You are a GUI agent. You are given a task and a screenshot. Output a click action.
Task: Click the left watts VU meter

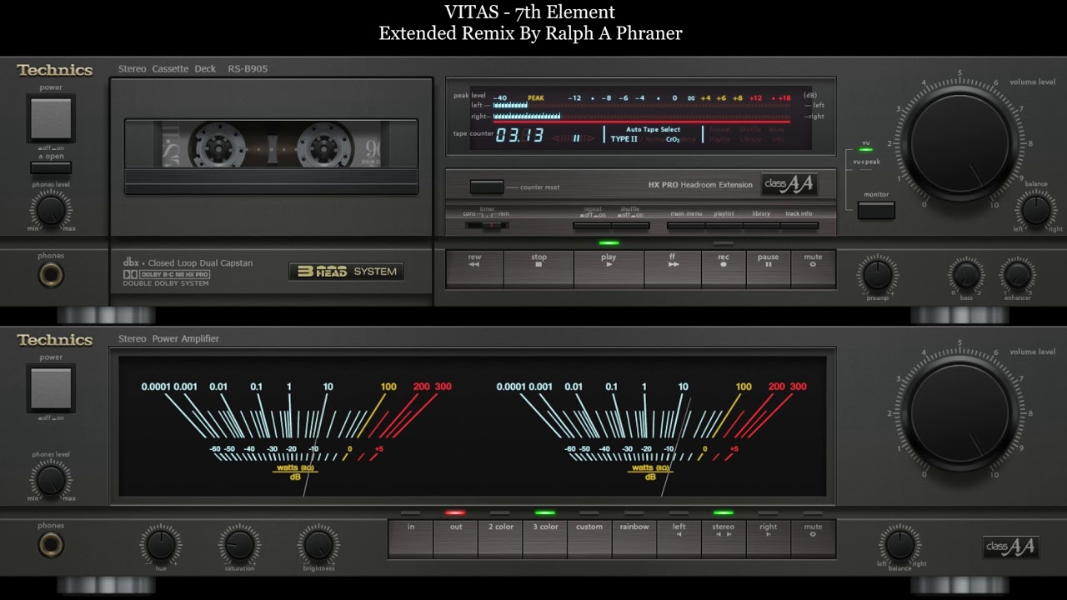[296, 431]
